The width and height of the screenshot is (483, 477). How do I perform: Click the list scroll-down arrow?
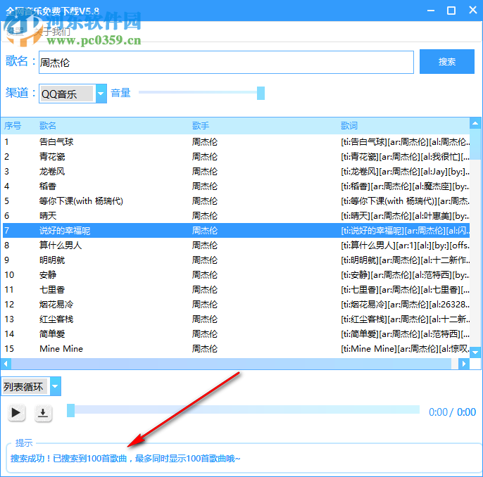(475, 352)
